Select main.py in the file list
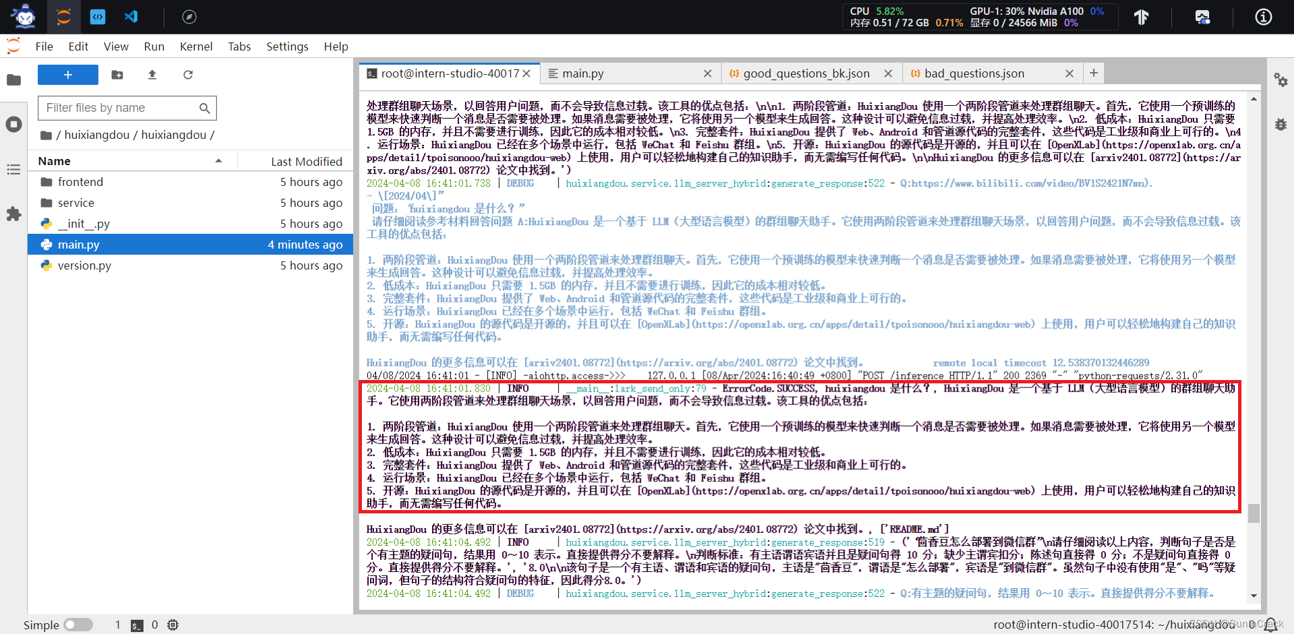Viewport: 1294px width, 634px height. coord(191,245)
